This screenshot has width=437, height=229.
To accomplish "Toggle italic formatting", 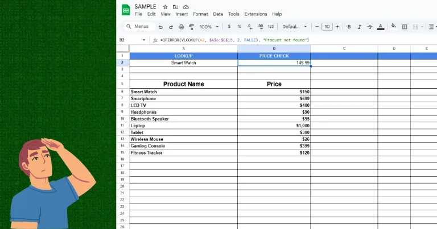I will 359,27.
